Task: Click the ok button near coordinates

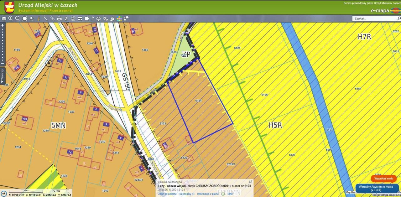Action: tap(4, 193)
